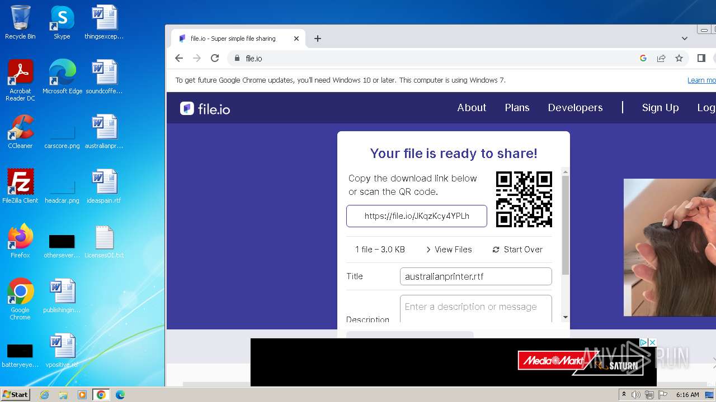This screenshot has width=716, height=402.
Task: Click "1 file – 3.0 KB" text
Action: point(380,250)
